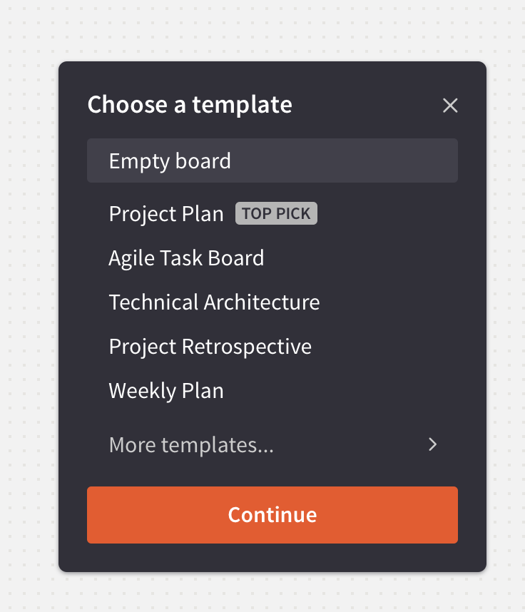525x612 pixels.
Task: Select Technical Architecture from the list
Action: [214, 302]
